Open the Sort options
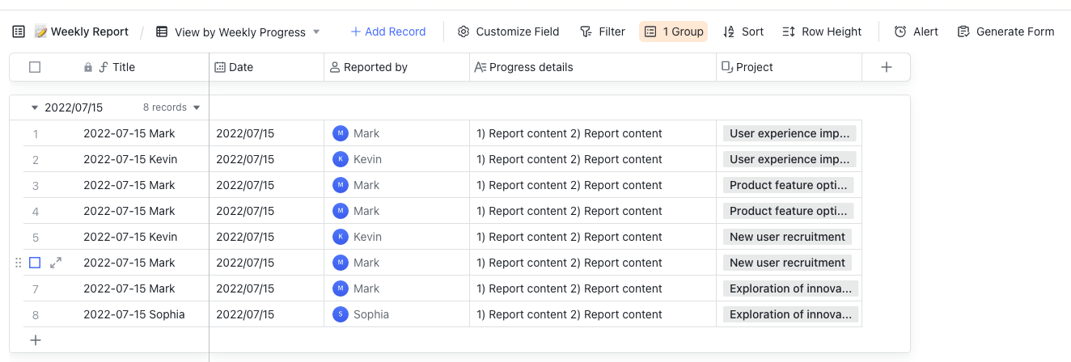The height and width of the screenshot is (362, 1071). 743,32
